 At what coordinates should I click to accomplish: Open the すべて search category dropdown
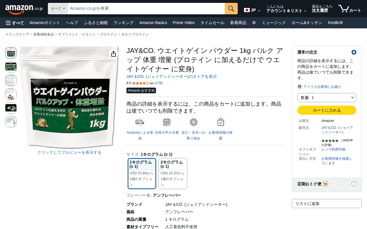[x=58, y=9]
